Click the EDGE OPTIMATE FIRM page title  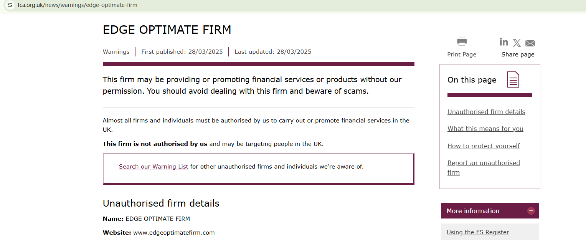(167, 30)
